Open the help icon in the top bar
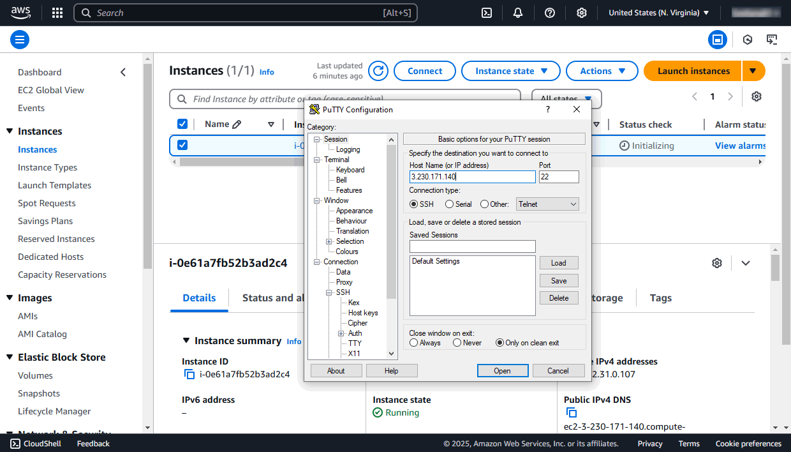The height and width of the screenshot is (452, 791). point(550,13)
